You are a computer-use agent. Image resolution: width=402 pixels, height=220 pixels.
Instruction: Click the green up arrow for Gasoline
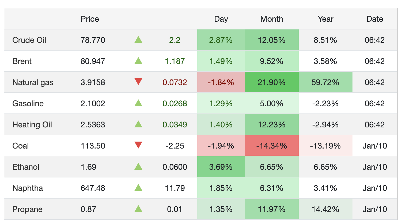point(138,103)
